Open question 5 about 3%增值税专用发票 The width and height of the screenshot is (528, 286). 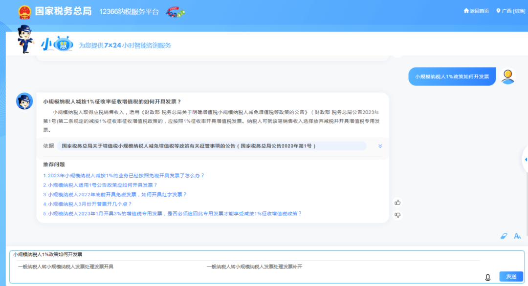173,213
